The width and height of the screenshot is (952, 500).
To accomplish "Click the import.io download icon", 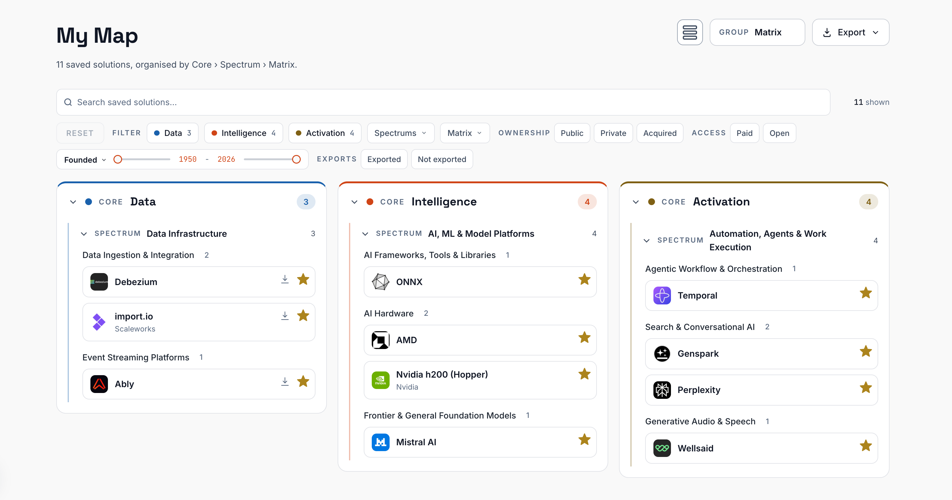I will (x=284, y=316).
